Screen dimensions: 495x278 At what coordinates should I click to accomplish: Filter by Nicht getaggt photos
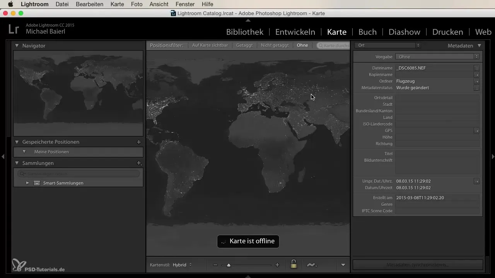pos(275,45)
